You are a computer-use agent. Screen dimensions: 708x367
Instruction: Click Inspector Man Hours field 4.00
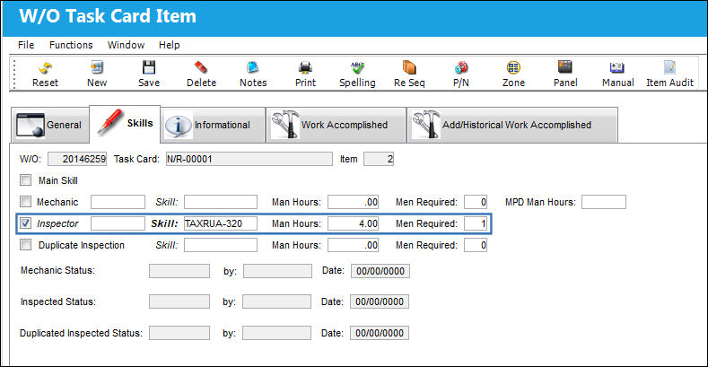pos(353,223)
